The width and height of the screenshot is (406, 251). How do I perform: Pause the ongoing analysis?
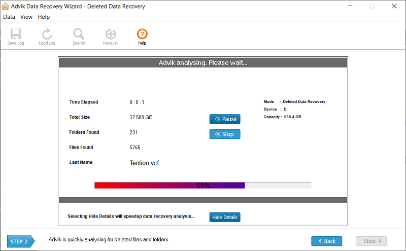(225, 119)
